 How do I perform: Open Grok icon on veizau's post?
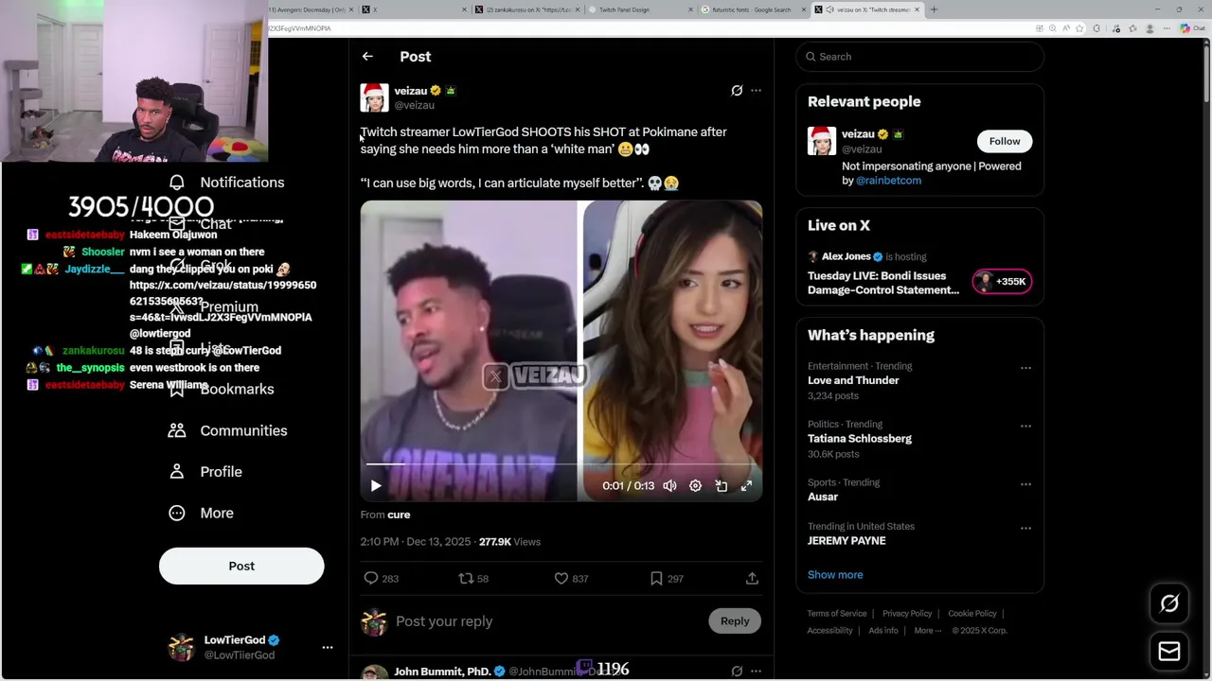click(737, 91)
